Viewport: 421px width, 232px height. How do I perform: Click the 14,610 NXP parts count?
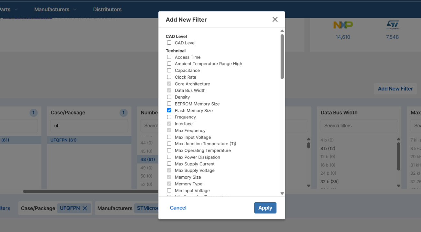pyautogui.click(x=343, y=37)
